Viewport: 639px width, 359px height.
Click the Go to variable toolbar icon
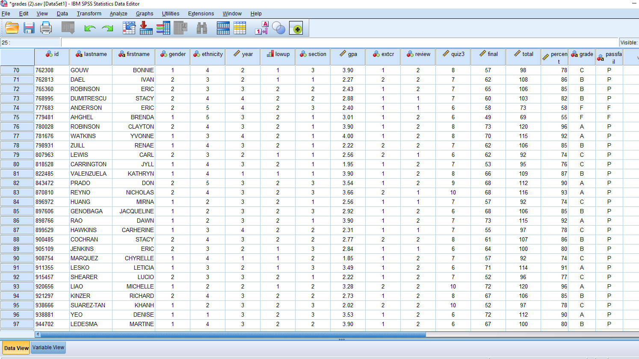[x=146, y=27]
